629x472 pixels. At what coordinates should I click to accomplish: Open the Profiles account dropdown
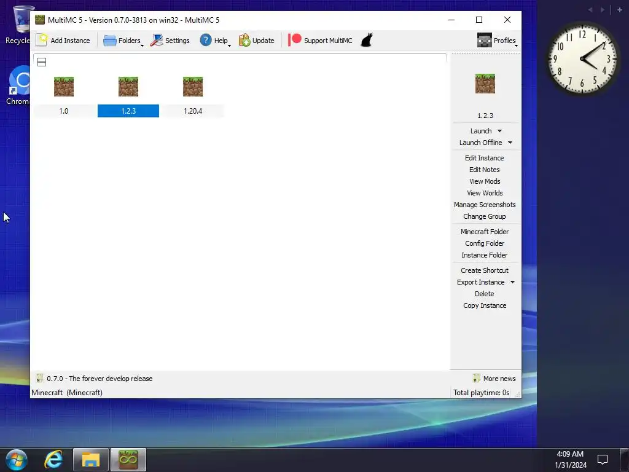[x=497, y=41]
